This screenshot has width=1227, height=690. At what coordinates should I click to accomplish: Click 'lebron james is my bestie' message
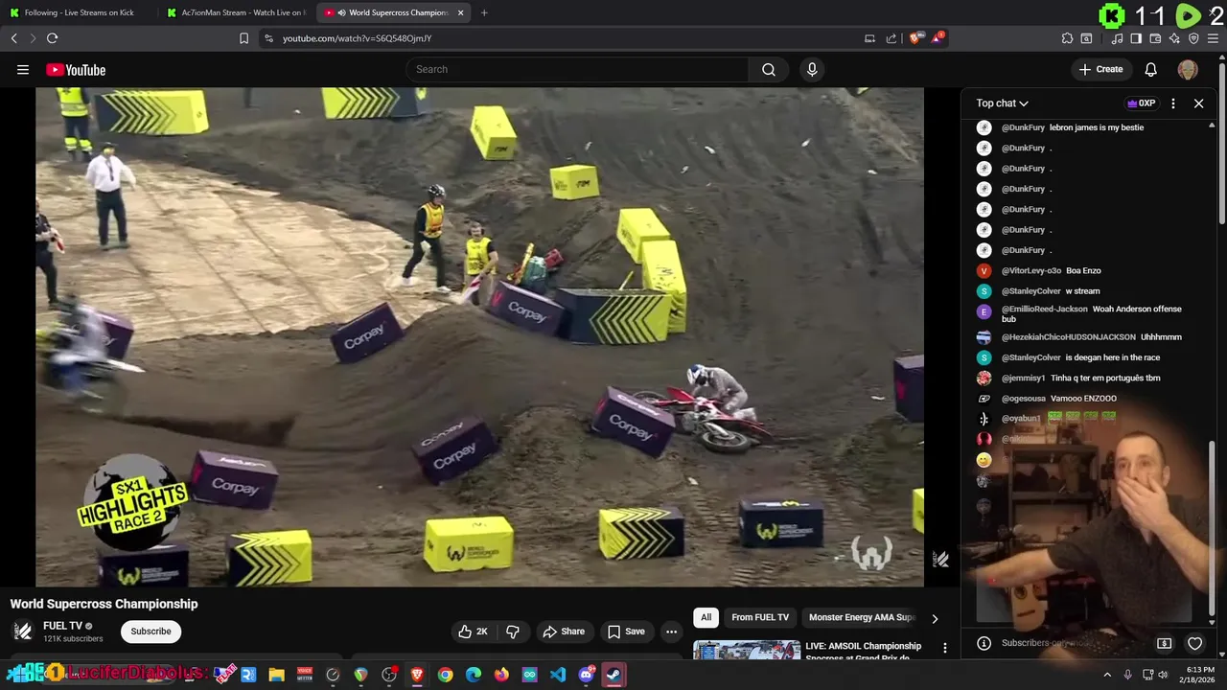(x=1097, y=127)
